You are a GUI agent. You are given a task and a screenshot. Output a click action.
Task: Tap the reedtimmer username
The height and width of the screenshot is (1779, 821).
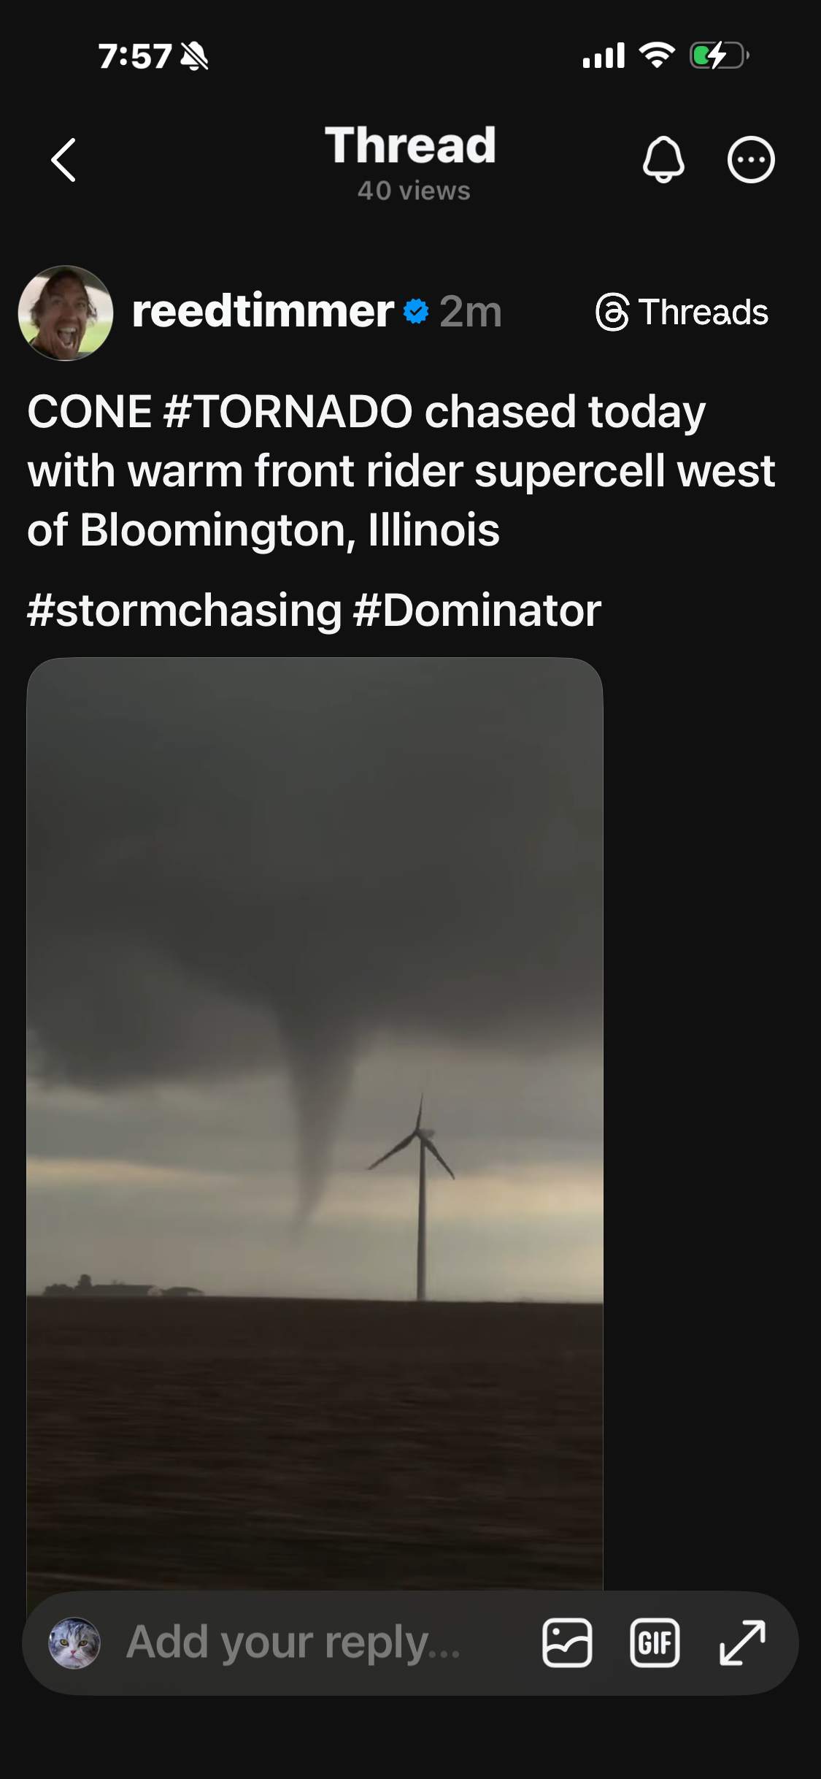click(263, 312)
